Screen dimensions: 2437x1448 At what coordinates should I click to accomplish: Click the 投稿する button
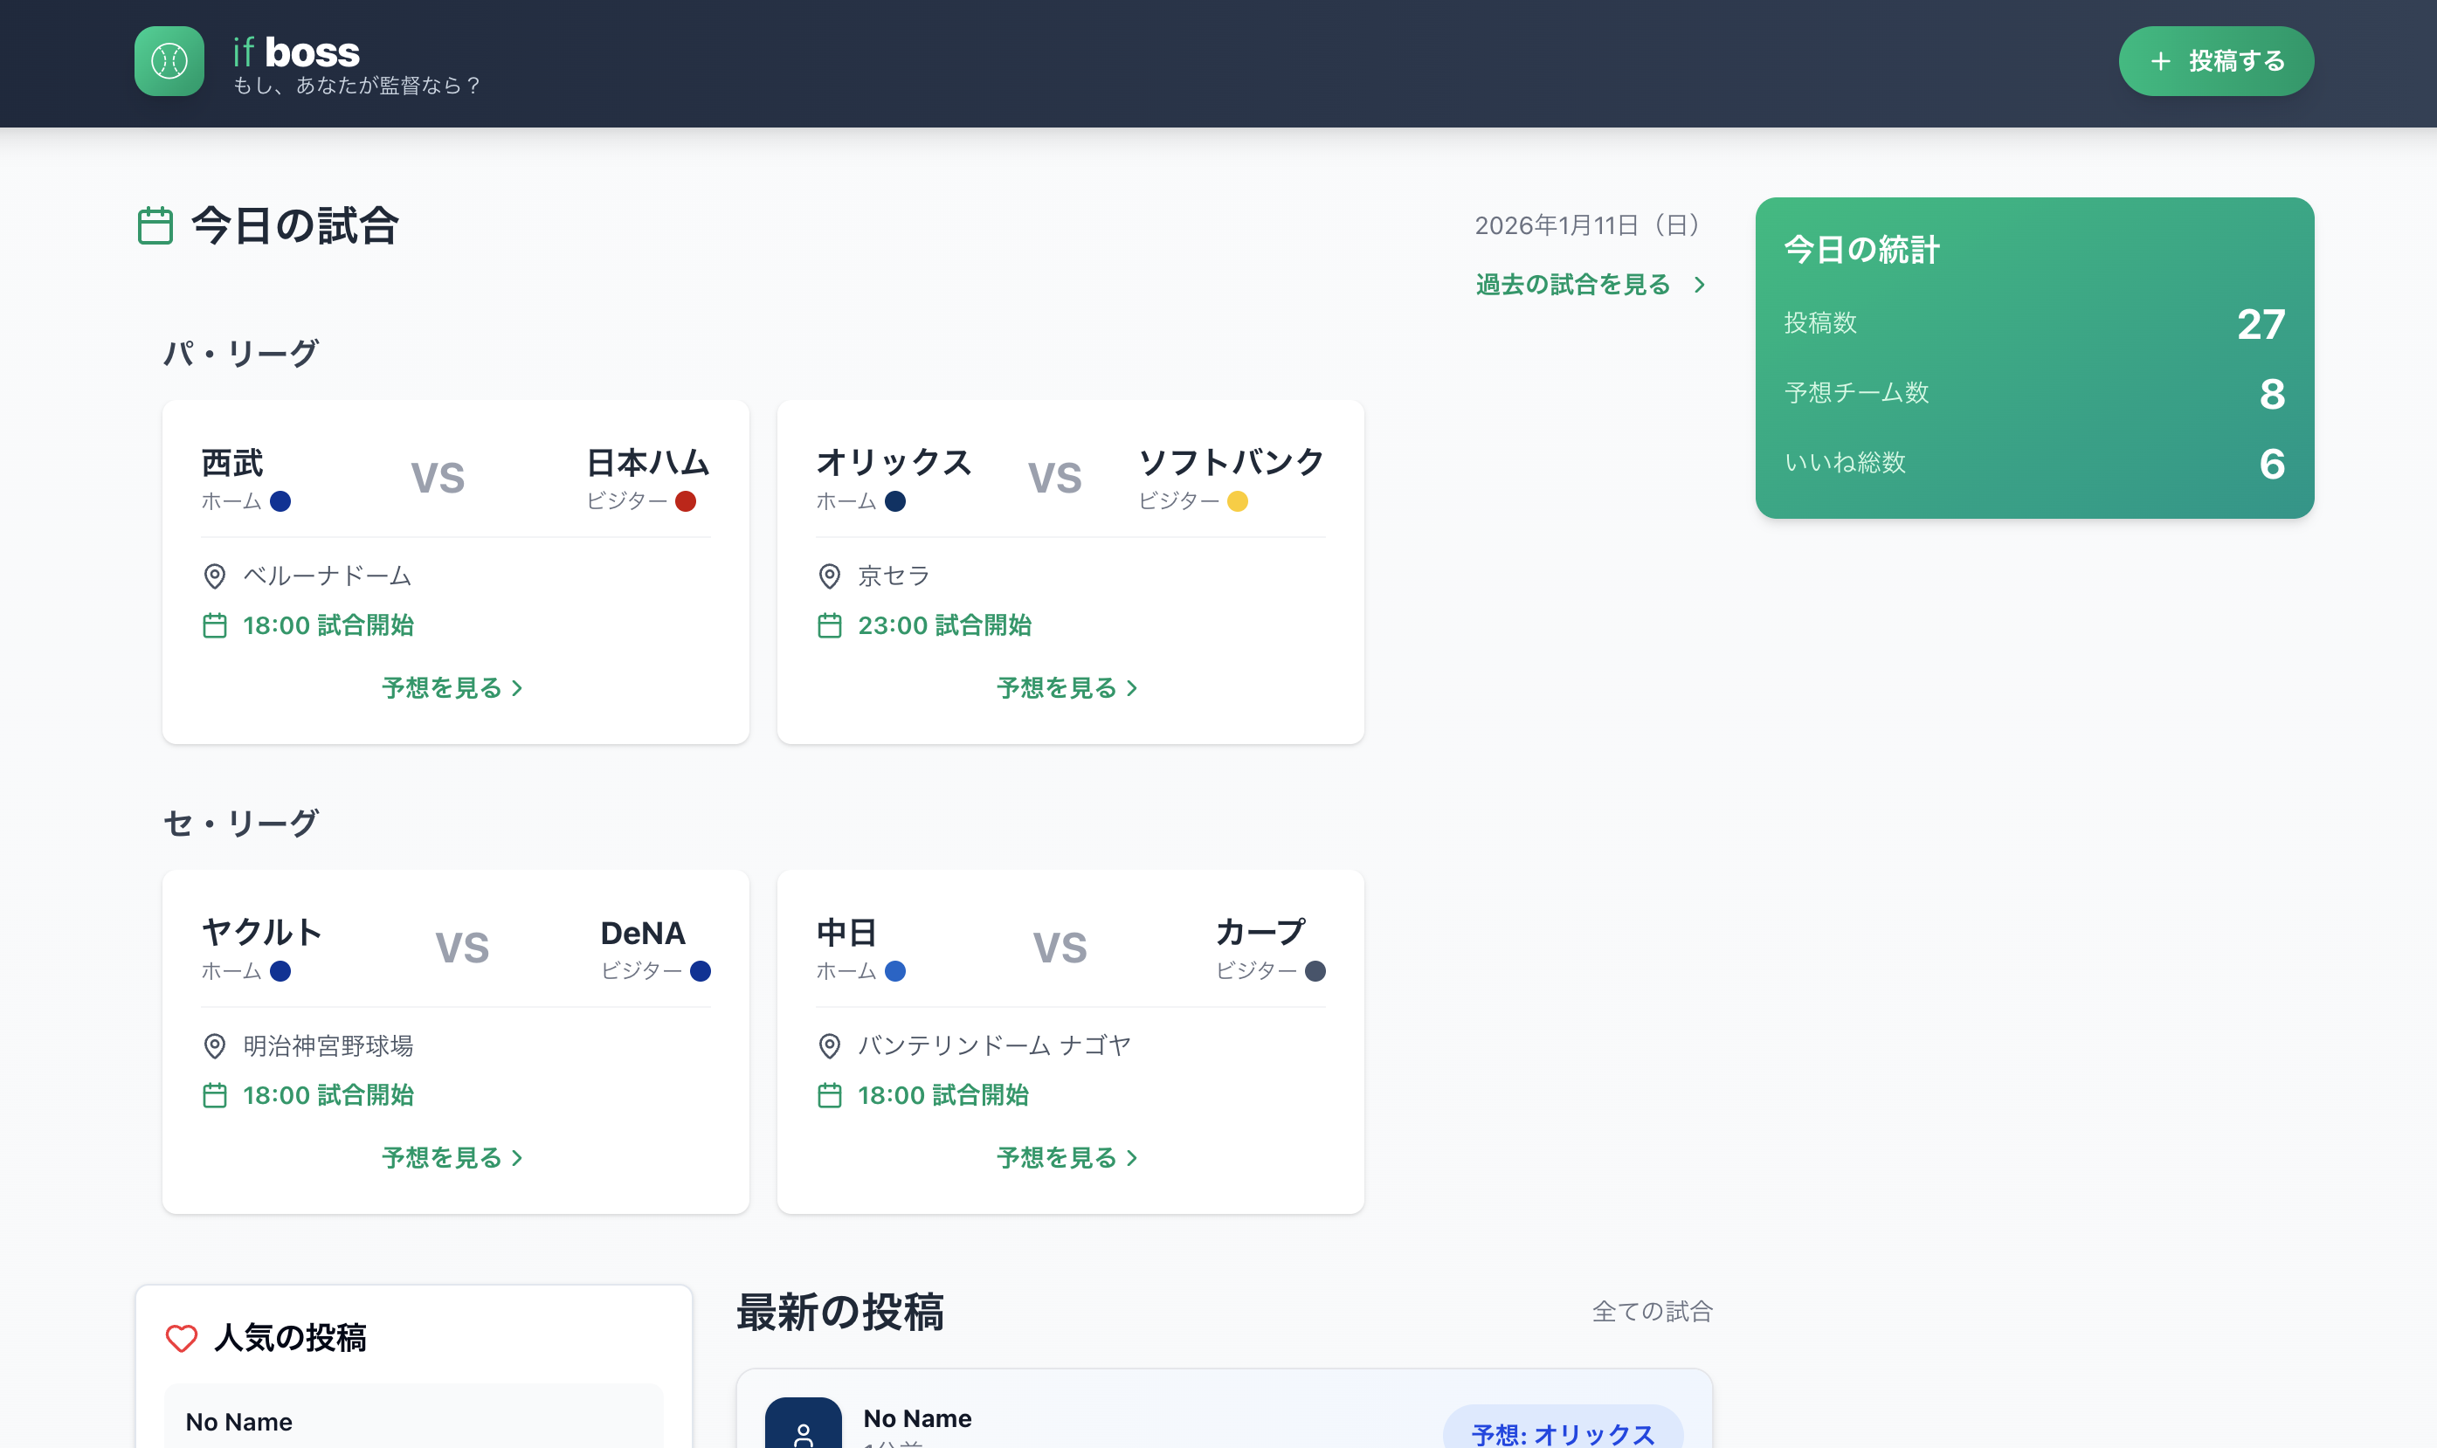tap(2215, 60)
